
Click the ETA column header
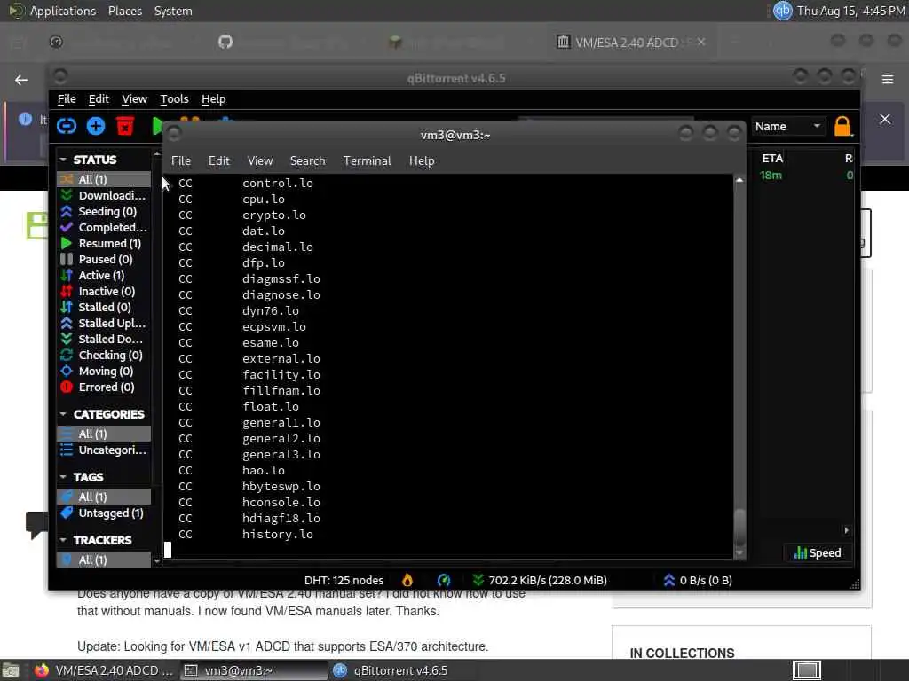(x=772, y=158)
